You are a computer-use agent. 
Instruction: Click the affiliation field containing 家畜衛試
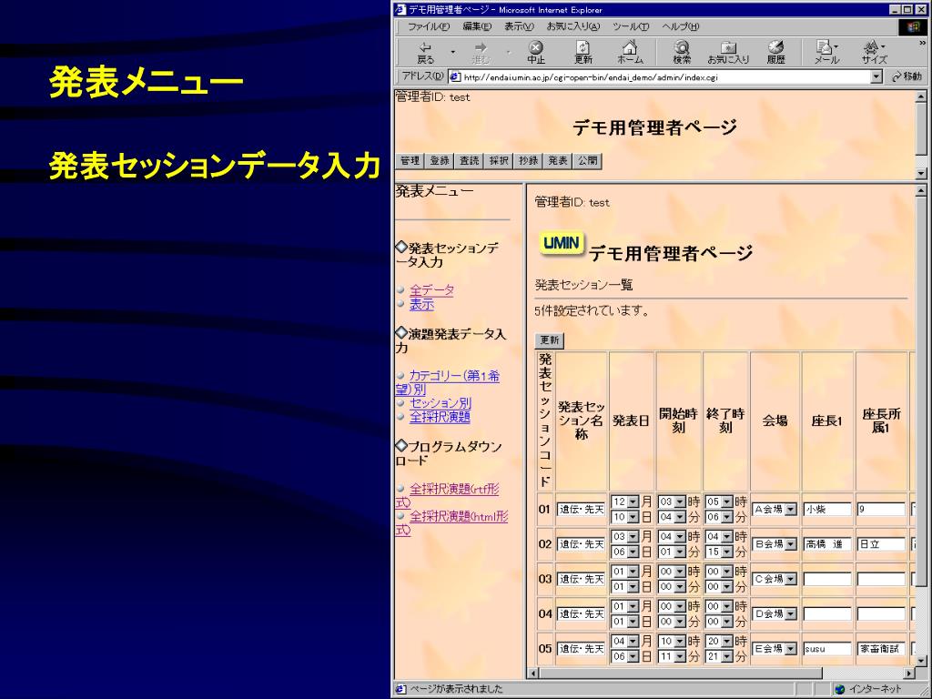881,649
